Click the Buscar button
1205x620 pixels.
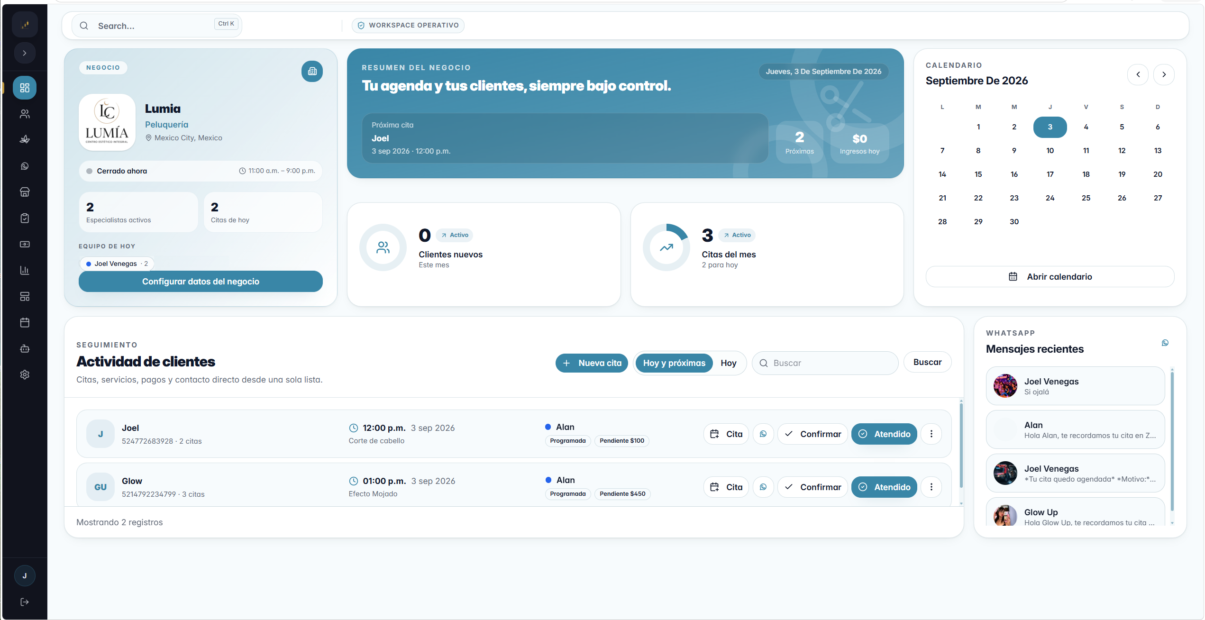coord(927,362)
